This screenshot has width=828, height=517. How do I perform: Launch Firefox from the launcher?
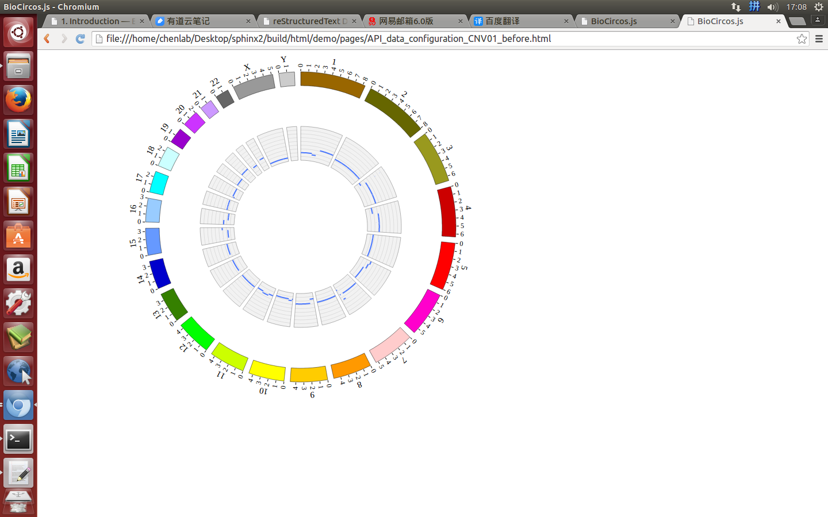pyautogui.click(x=18, y=100)
